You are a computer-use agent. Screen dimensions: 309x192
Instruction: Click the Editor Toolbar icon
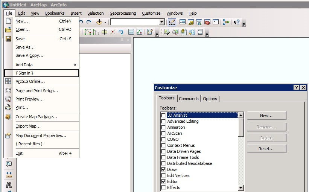172,22
